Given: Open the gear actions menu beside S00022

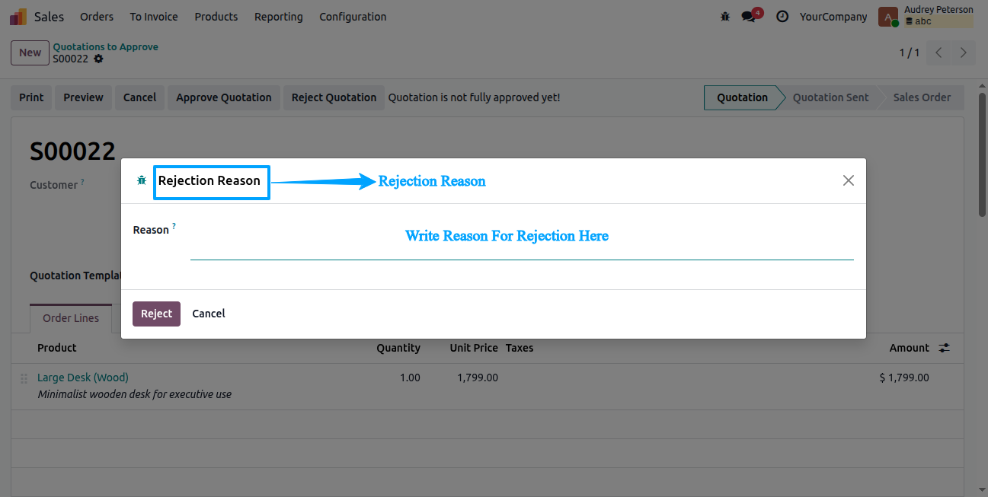Looking at the screenshot, I should 98,59.
